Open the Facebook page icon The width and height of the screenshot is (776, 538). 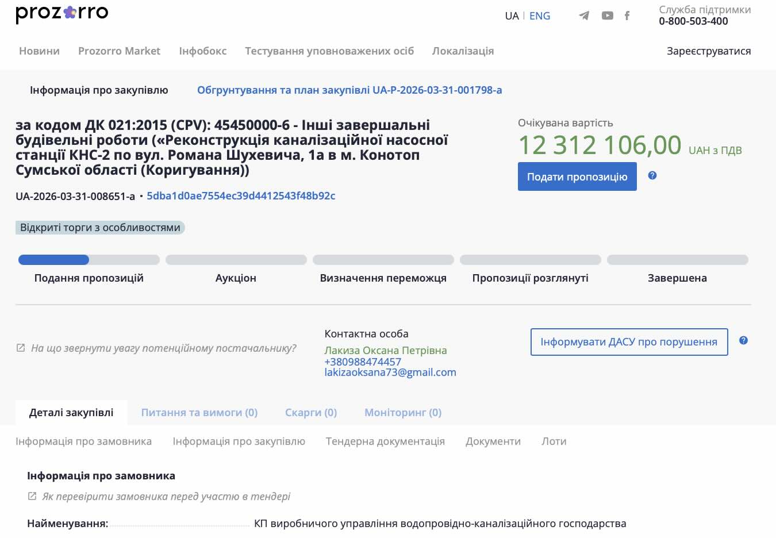click(x=627, y=16)
